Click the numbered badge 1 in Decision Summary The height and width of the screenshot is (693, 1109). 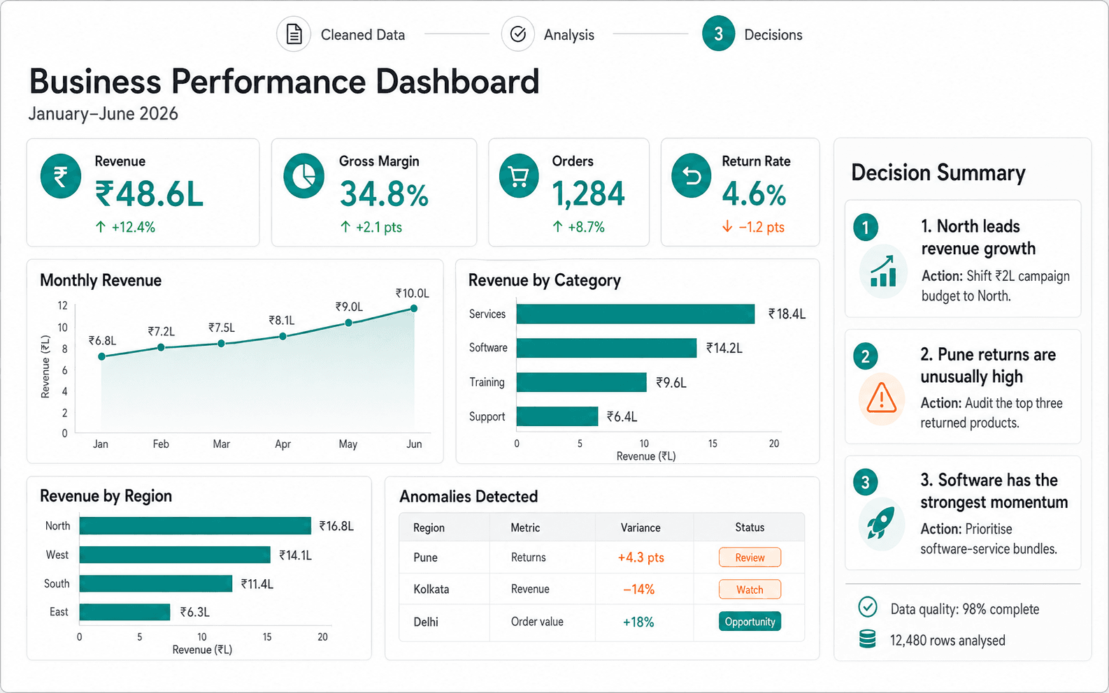pyautogui.click(x=866, y=228)
